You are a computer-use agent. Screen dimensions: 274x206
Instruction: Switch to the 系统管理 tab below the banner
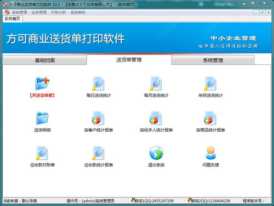pos(213,60)
